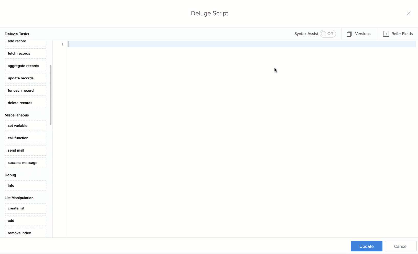The height and width of the screenshot is (254, 418).
Task: Click the Deluge Tasks panel heading
Action: click(x=17, y=34)
